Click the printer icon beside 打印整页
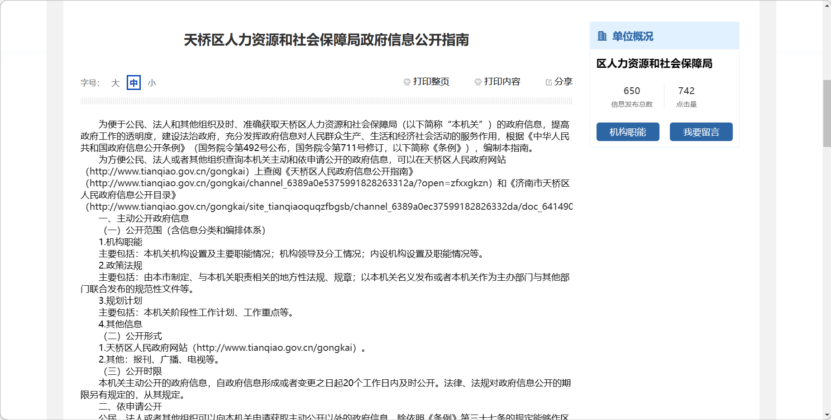 [x=407, y=82]
